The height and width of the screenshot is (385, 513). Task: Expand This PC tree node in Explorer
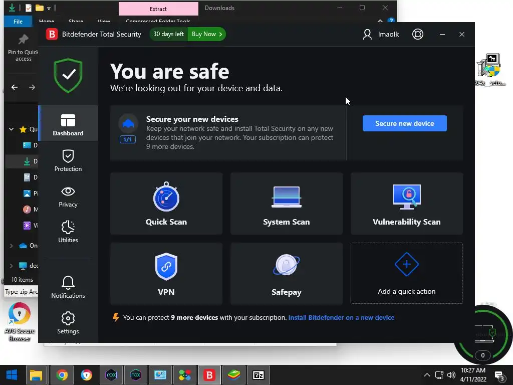click(12, 266)
